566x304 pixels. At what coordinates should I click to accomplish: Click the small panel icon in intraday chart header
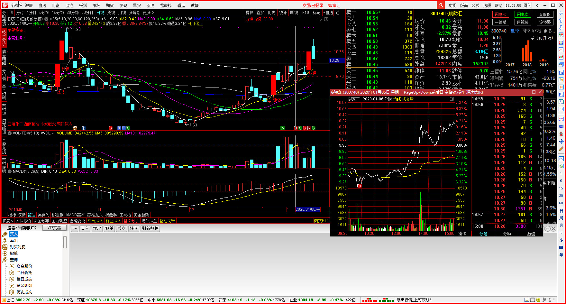point(452,99)
